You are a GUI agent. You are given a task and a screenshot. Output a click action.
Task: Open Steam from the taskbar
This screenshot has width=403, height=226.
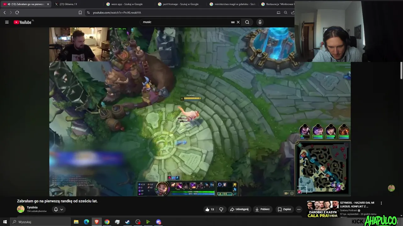point(128,222)
